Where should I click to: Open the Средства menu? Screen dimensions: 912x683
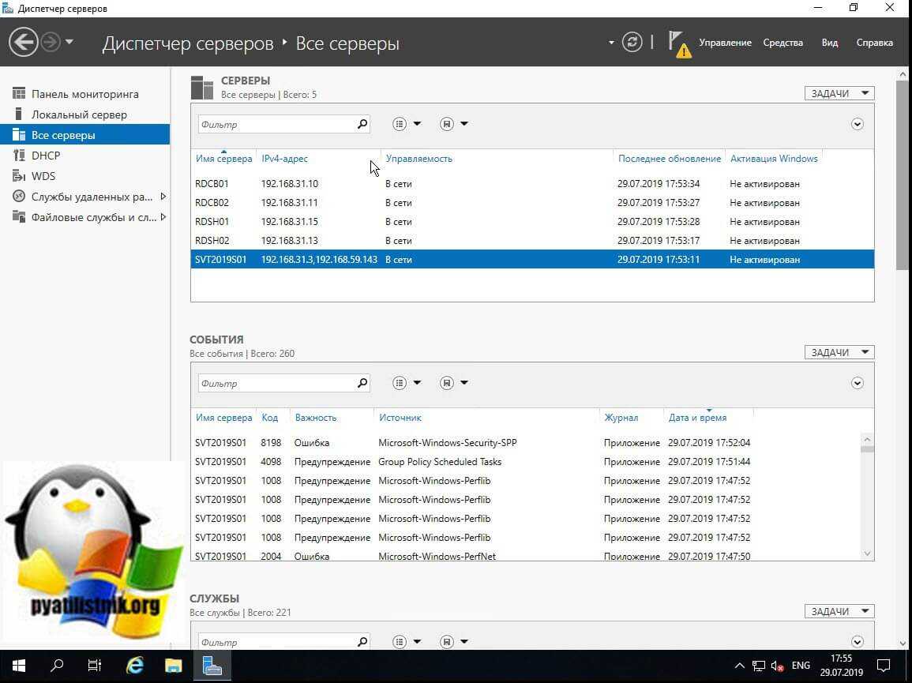tap(783, 43)
